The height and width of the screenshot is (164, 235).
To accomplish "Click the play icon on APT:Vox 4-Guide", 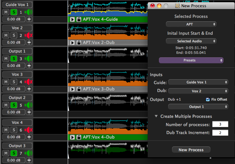I will pyautogui.click(x=72, y=19).
